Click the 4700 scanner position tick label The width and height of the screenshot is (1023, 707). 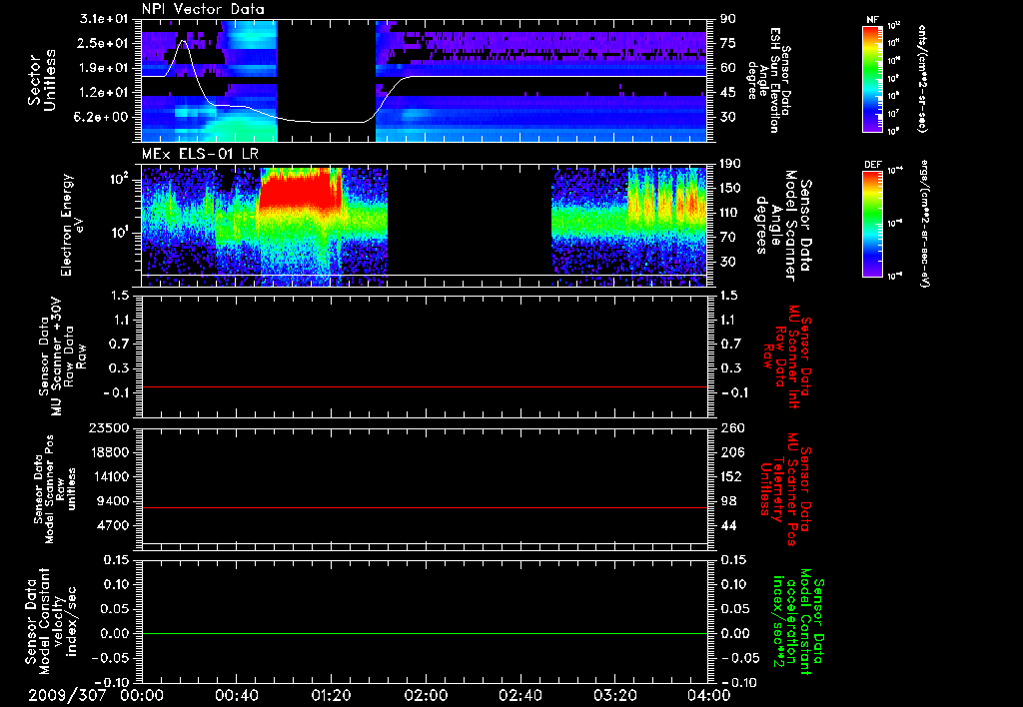pyautogui.click(x=114, y=525)
